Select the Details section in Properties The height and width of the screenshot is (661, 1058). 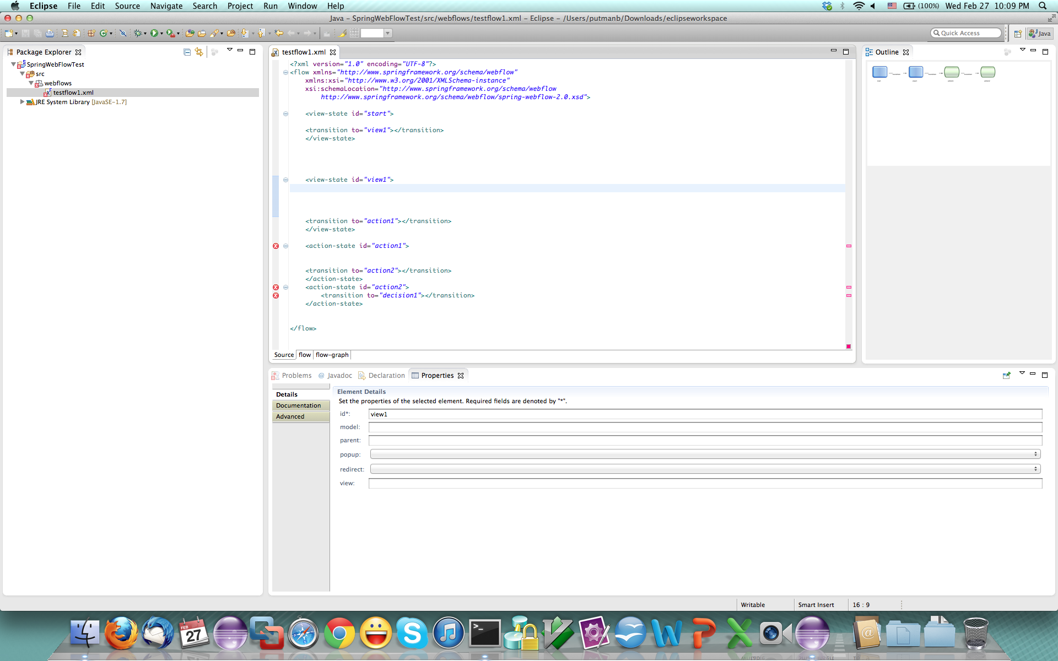click(301, 394)
